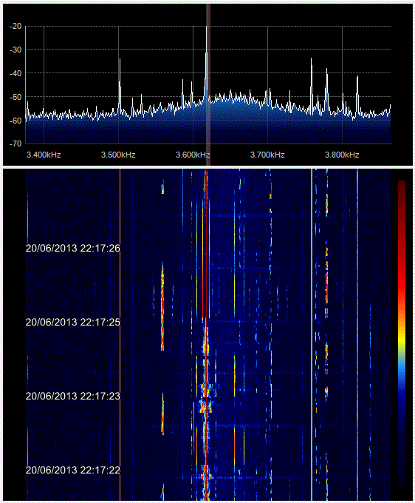The width and height of the screenshot is (415, 503).
Task: Click the -70 dB level label
Action: tap(16, 144)
